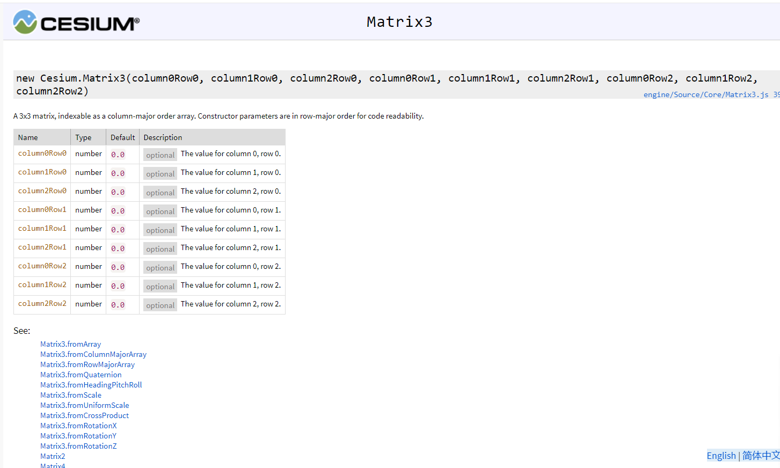The image size is (780, 468).
Task: Click description 'The value for column 1, row 2.'
Action: 231,285
